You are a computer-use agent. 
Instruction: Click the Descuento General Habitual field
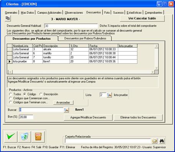click(x=71, y=26)
